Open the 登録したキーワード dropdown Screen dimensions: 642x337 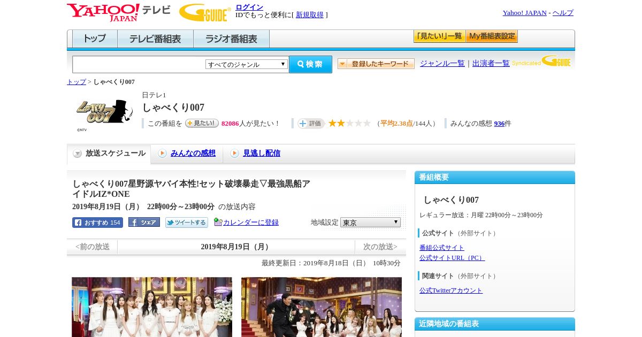(x=376, y=64)
